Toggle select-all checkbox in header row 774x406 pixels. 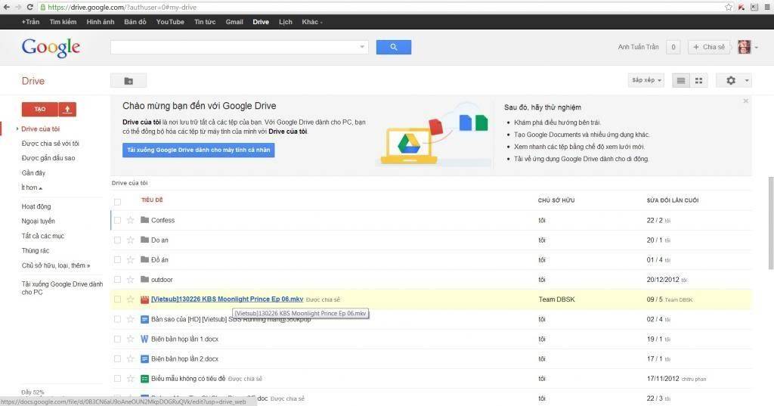(117, 202)
